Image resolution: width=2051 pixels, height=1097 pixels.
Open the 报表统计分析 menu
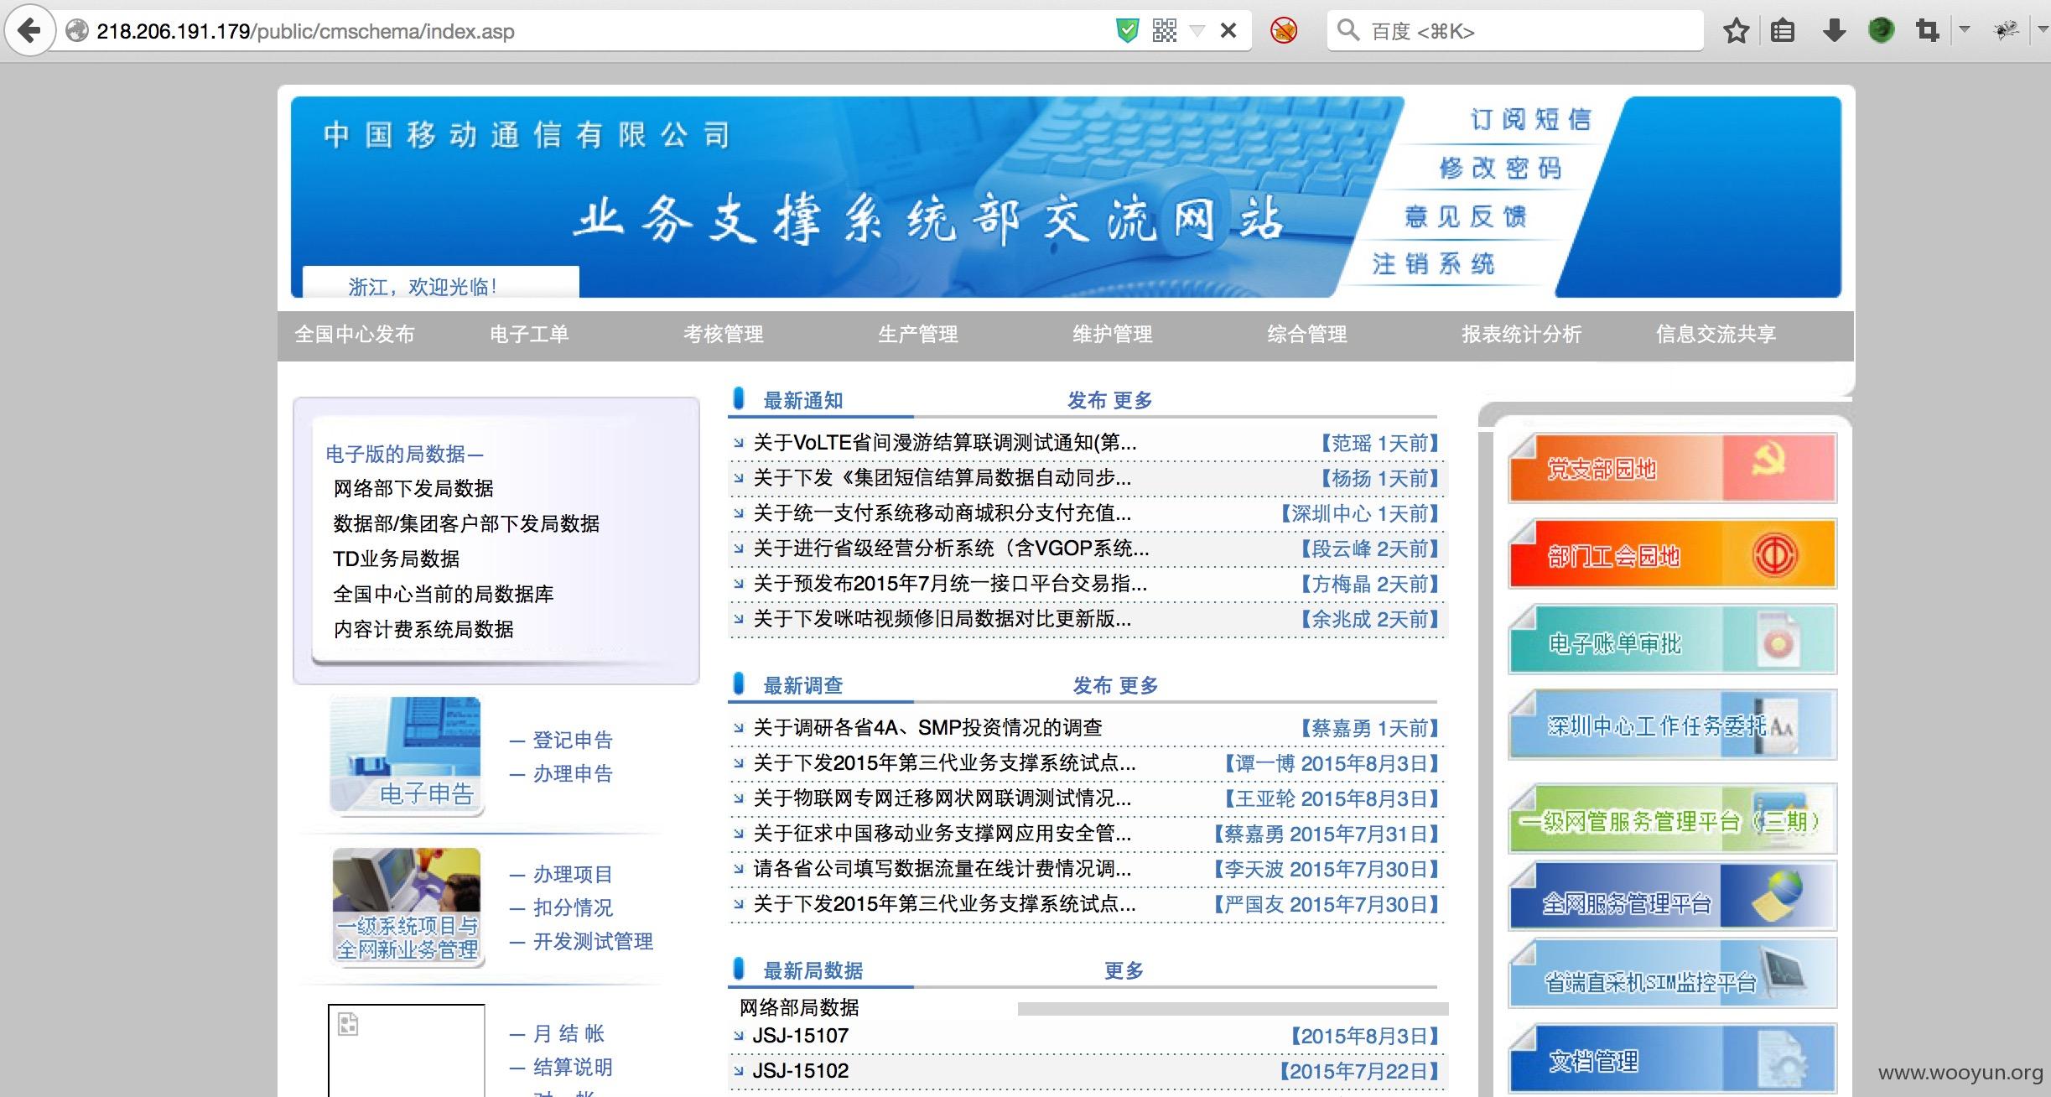pos(1521,335)
